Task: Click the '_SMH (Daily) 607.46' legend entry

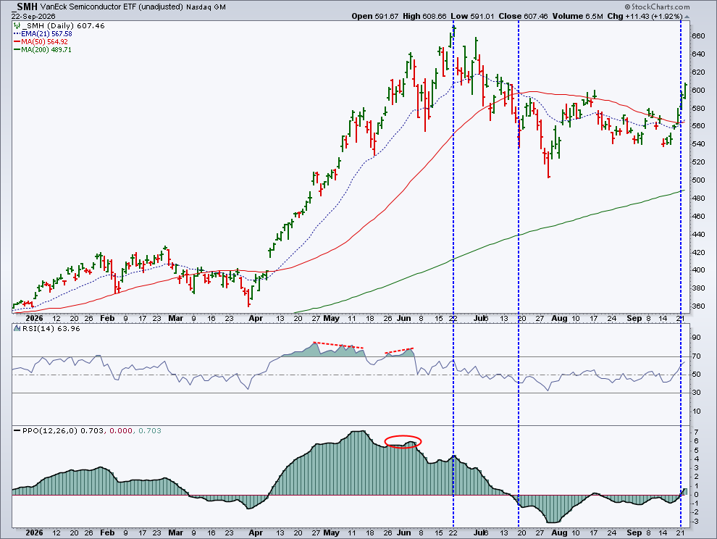Action: (63, 25)
